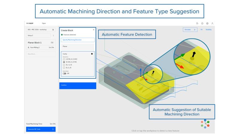This screenshot has height=134, width=239.
Task: Start the Simulate button
Action: [x=190, y=29]
